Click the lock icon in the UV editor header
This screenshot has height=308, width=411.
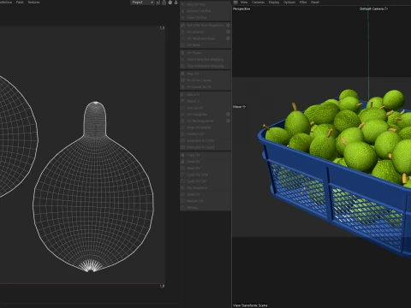click(164, 3)
